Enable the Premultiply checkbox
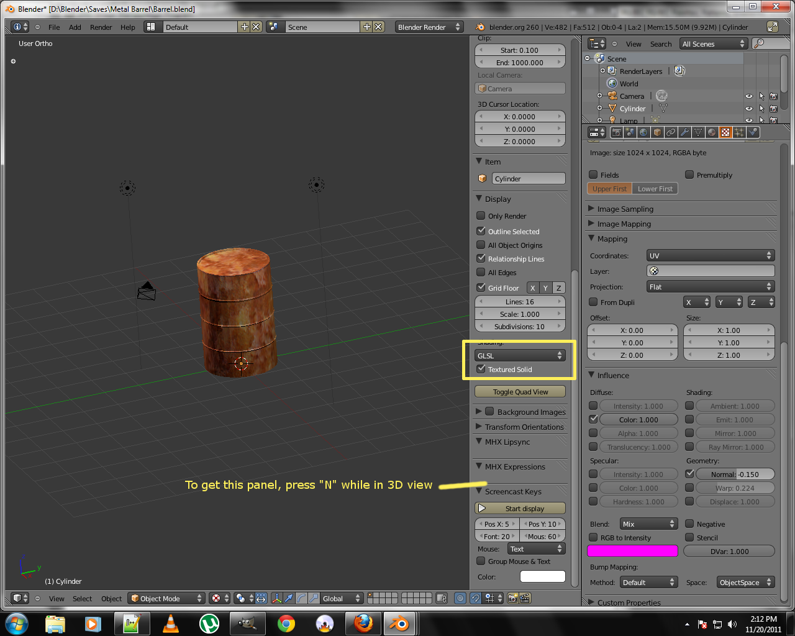 (x=689, y=175)
